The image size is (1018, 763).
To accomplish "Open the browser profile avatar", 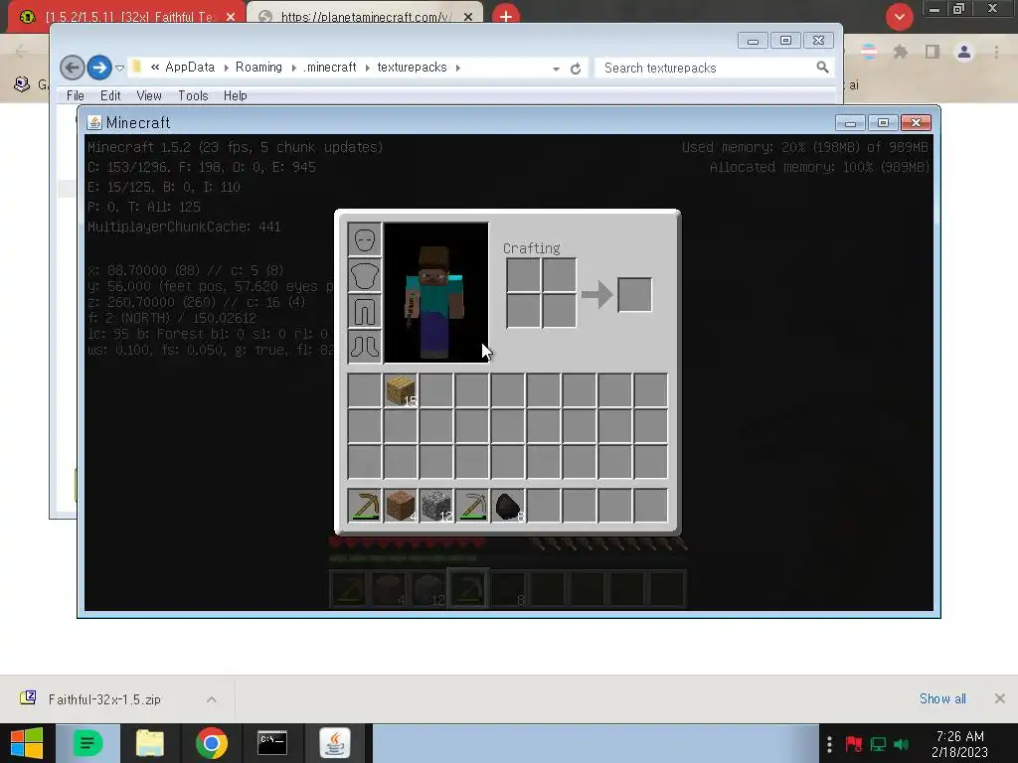I will (x=964, y=52).
